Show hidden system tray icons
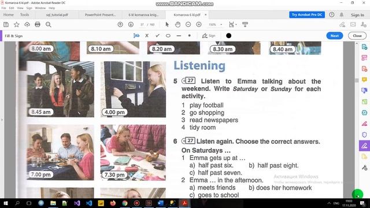 [329, 203]
